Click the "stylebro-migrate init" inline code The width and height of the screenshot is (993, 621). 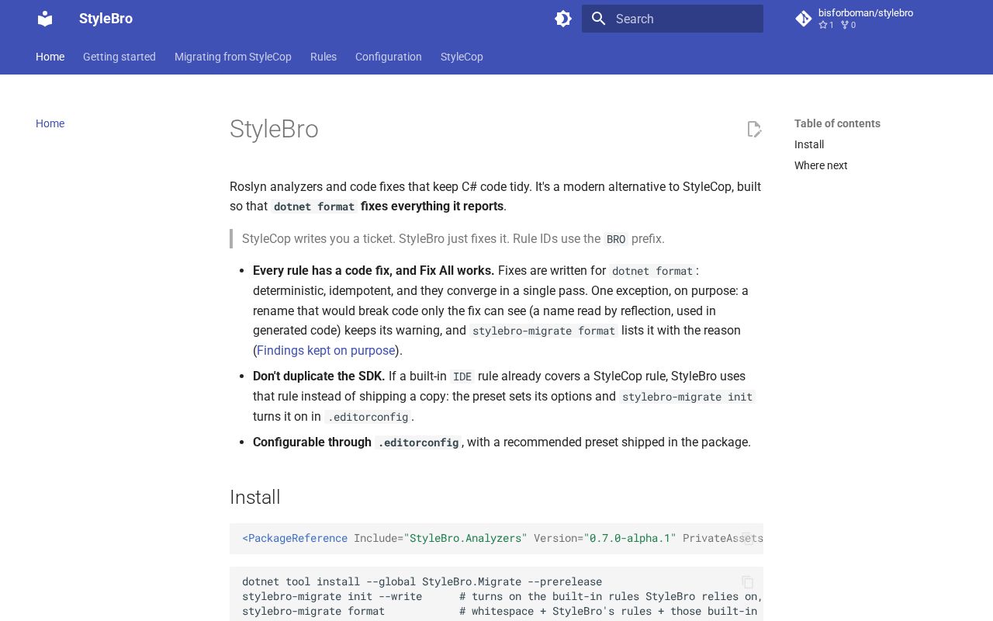[x=687, y=397]
